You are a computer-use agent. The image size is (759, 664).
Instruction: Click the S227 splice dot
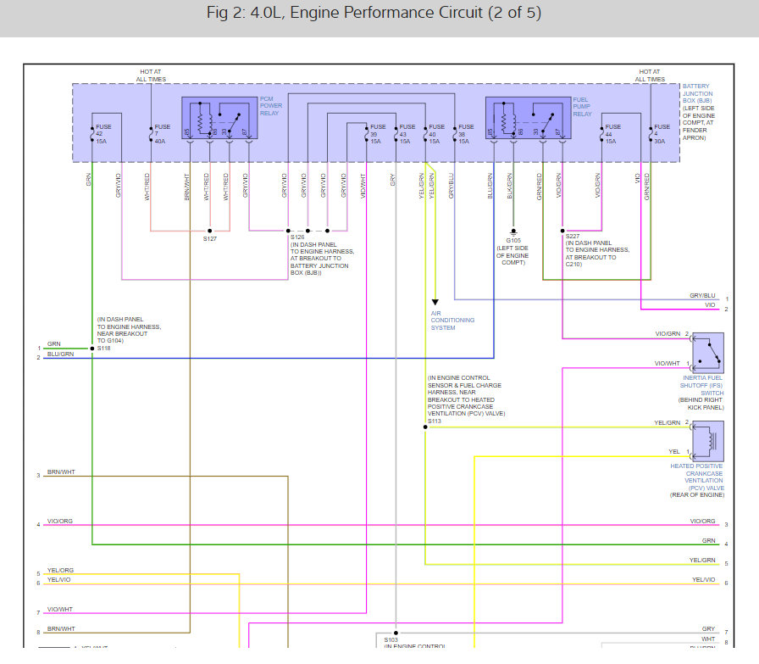click(562, 231)
